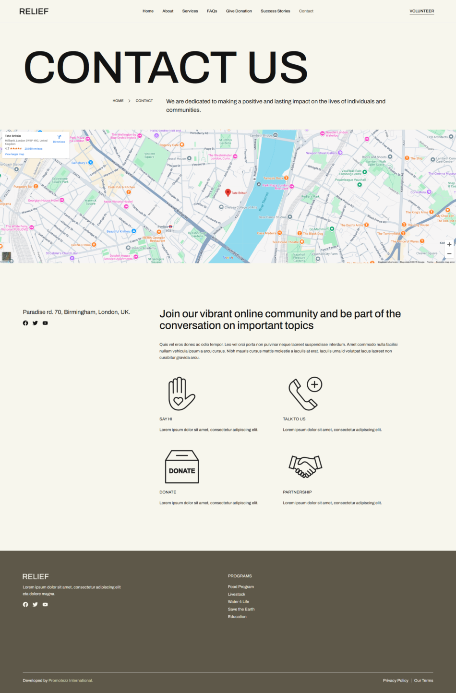The image size is (456, 693).
Task: Click the footer YouTube icon
Action: pyautogui.click(x=45, y=605)
